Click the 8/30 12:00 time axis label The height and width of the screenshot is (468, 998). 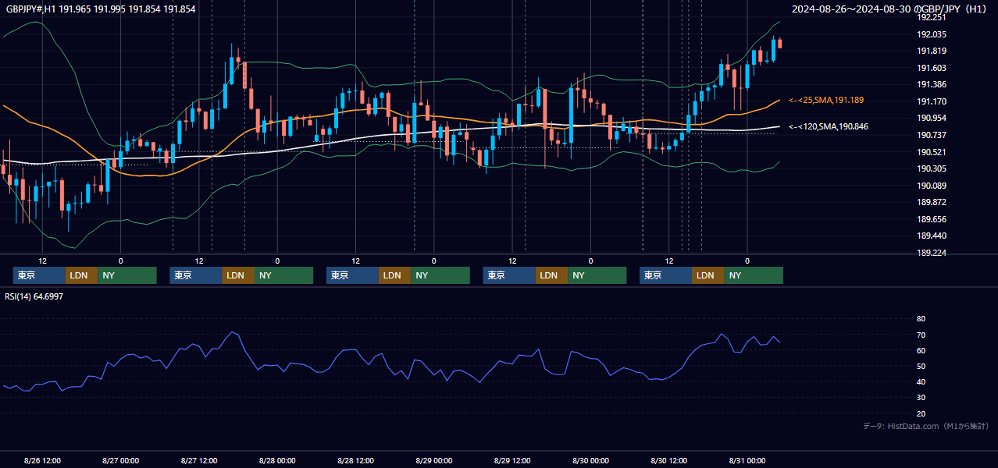pyautogui.click(x=669, y=460)
